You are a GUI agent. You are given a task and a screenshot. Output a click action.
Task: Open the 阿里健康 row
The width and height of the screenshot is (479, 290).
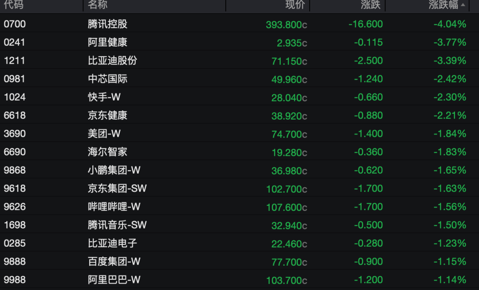(x=239, y=41)
